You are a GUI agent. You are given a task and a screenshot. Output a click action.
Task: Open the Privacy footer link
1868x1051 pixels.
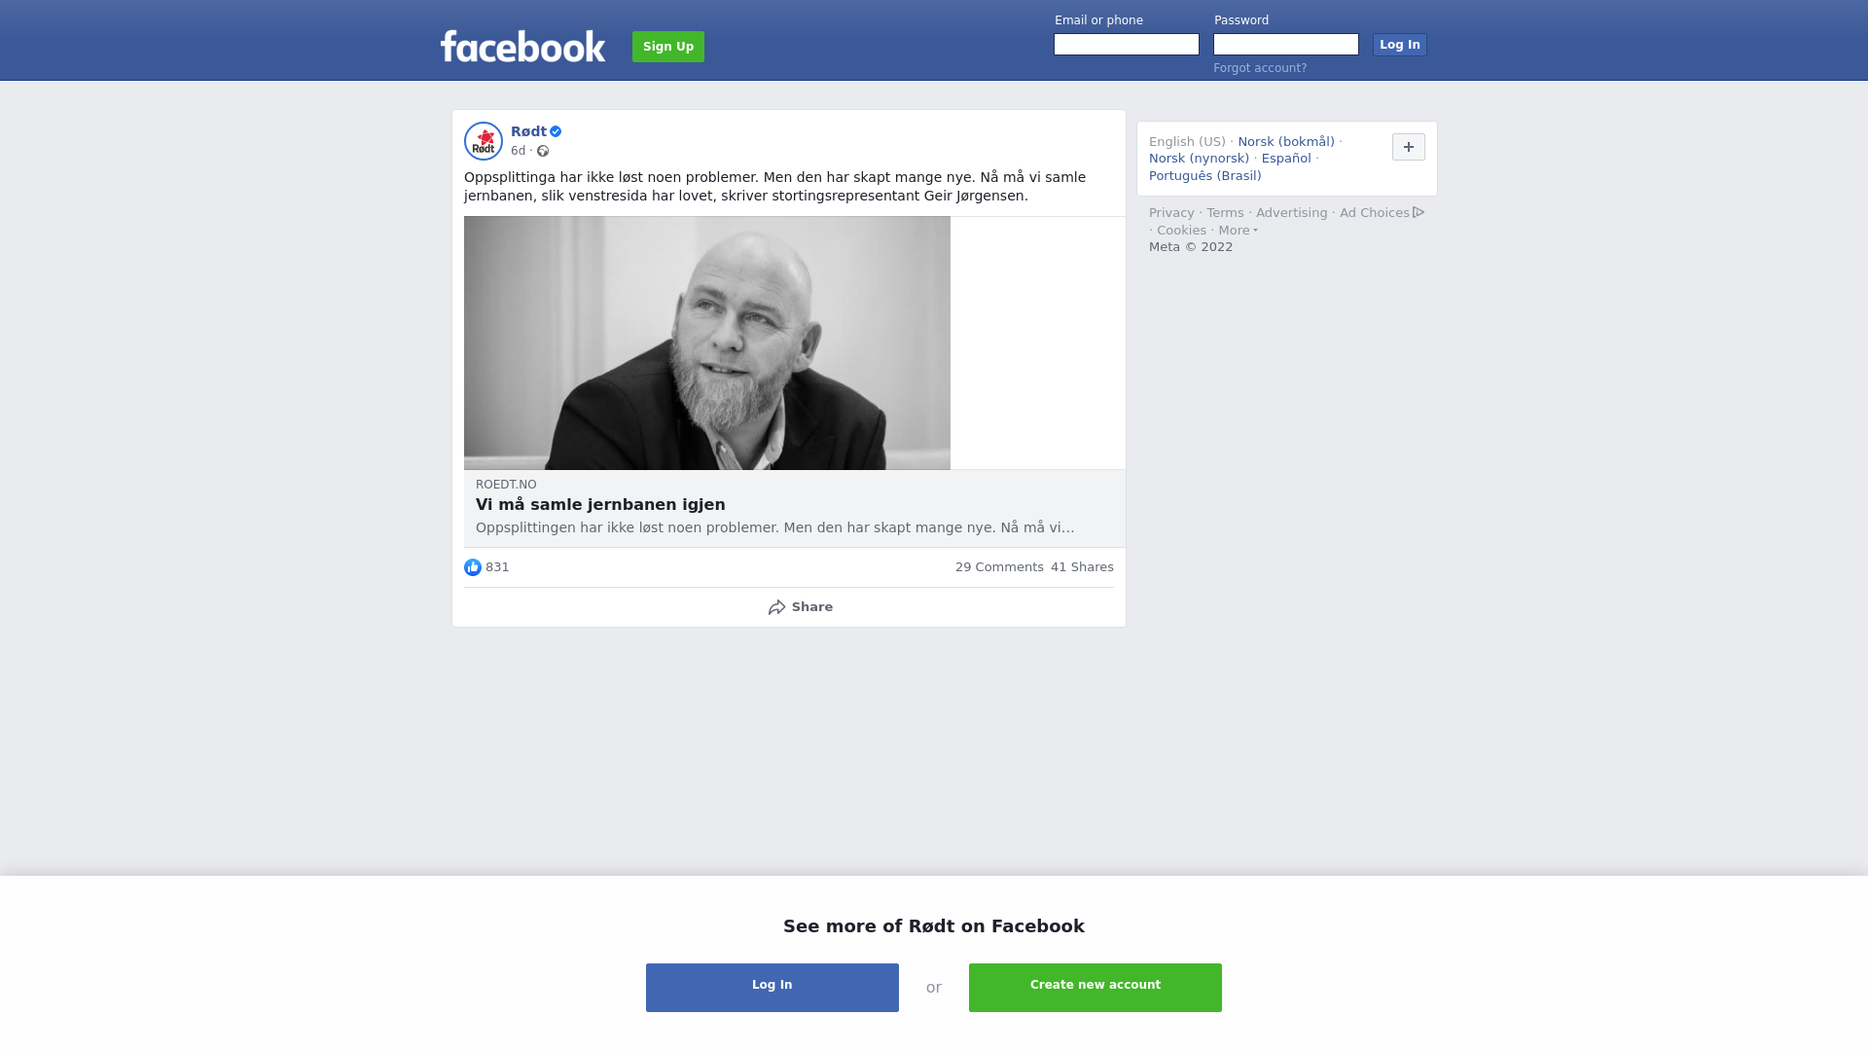[x=1171, y=213]
